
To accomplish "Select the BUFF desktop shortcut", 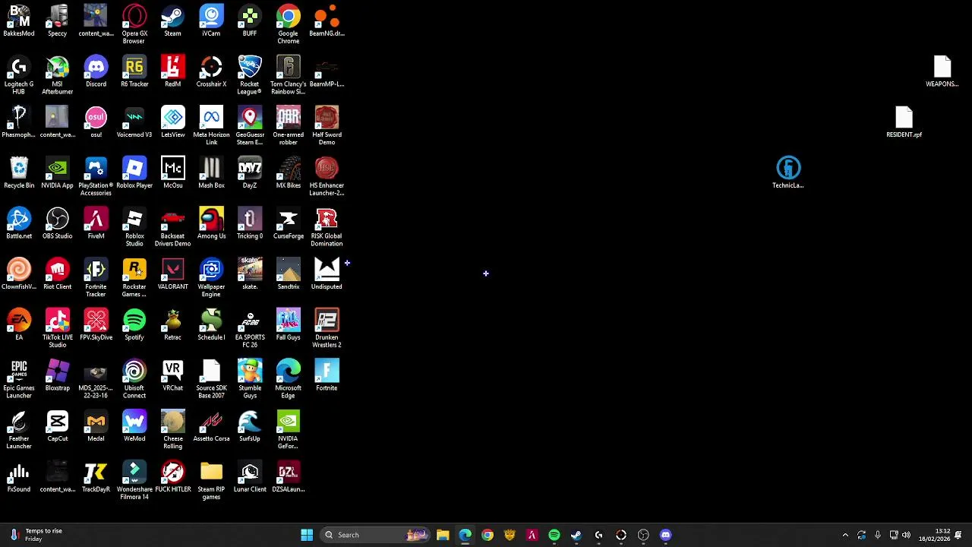I will click(x=250, y=21).
